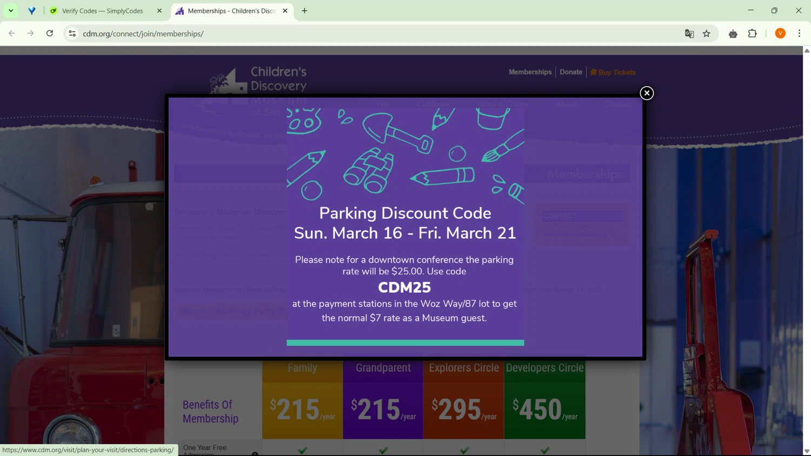
Task: Select the Developers Circle column header
Action: click(545, 368)
